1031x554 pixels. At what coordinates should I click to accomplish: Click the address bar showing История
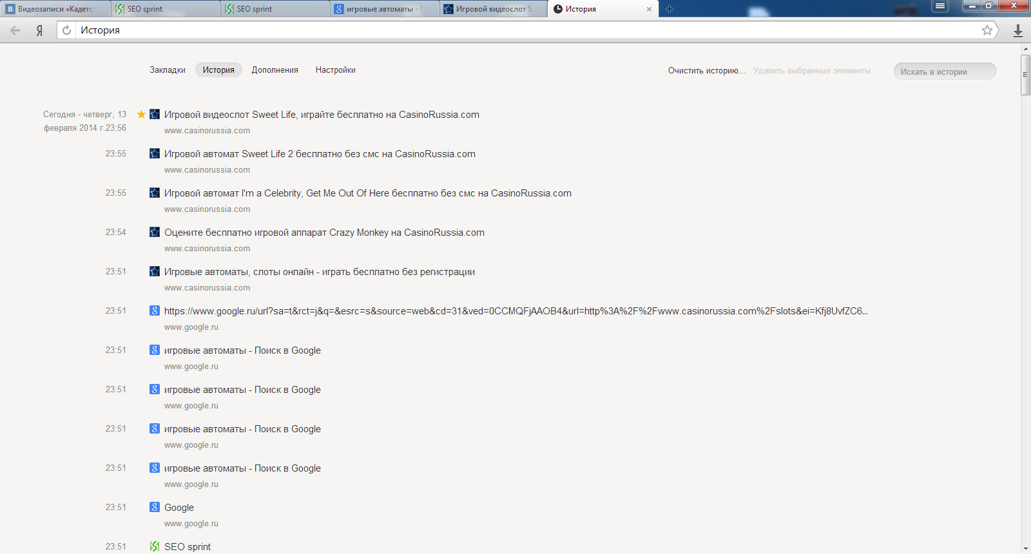coord(527,30)
